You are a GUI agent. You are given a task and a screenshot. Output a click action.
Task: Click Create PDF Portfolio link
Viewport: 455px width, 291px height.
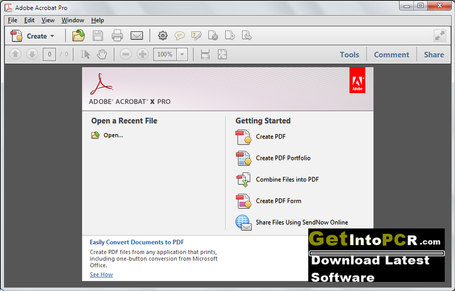tap(283, 158)
